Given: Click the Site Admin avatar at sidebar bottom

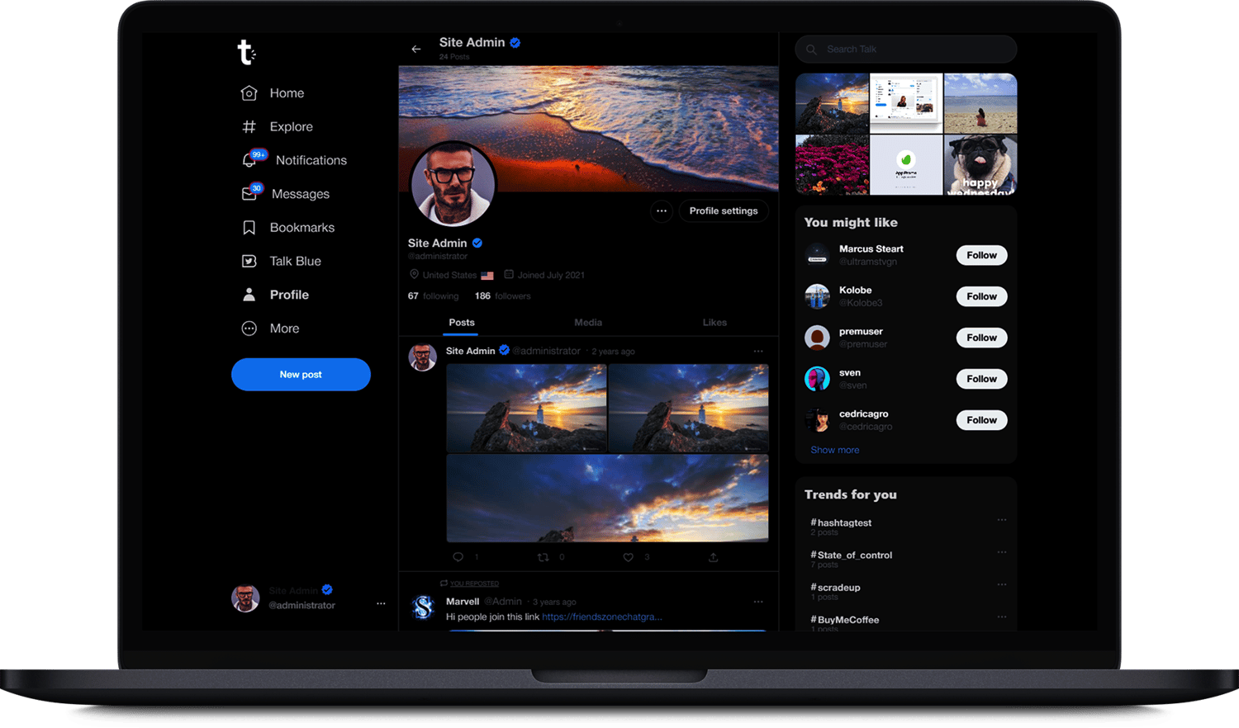Looking at the screenshot, I should (x=245, y=598).
